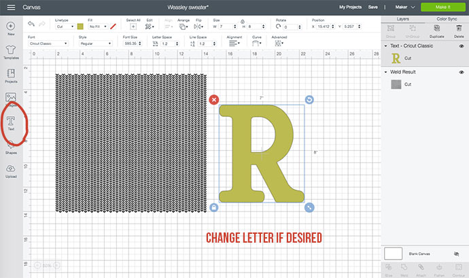Collapse the Weld Result layer group
Screen dimensions: 469x278
pos(385,72)
